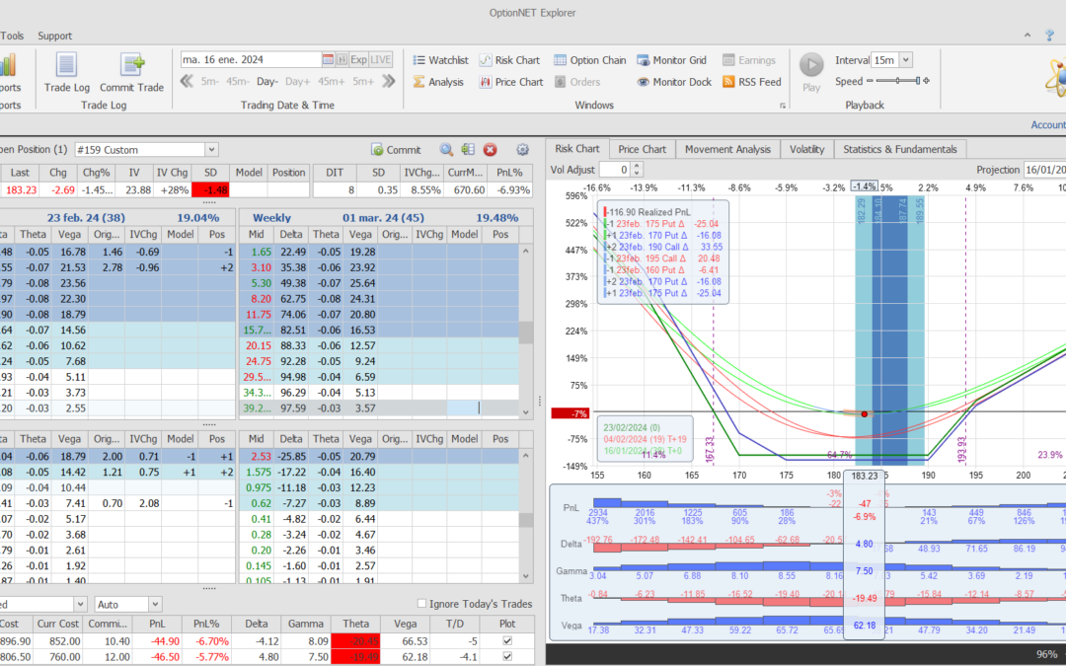Open the position settings gear icon
The height and width of the screenshot is (666, 1066).
521,150
